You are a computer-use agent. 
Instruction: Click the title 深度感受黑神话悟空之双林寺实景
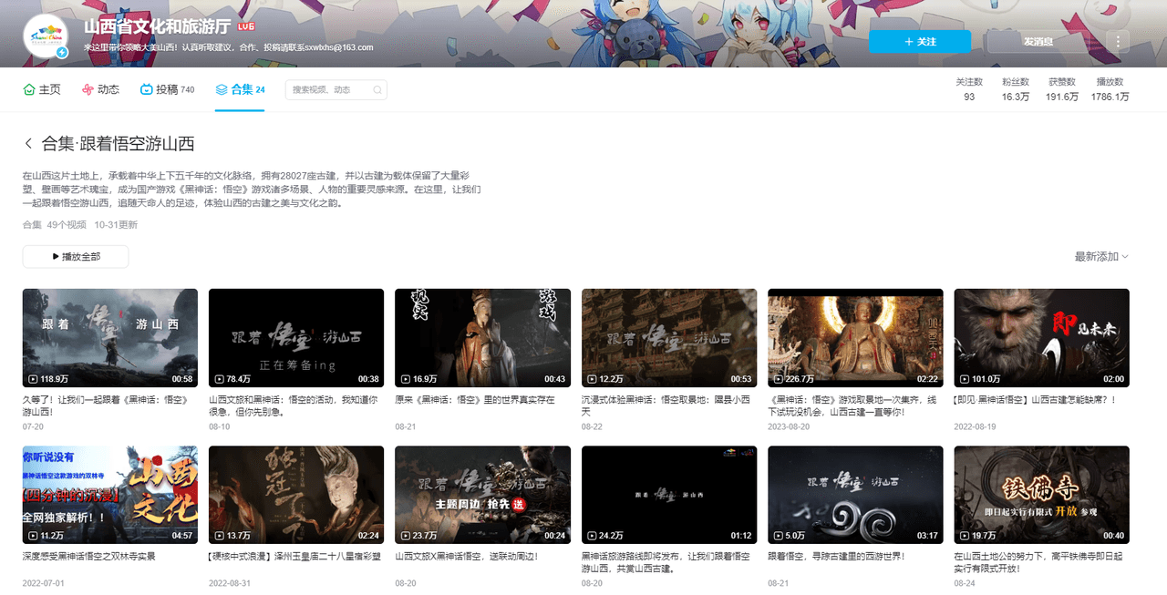pos(89,556)
